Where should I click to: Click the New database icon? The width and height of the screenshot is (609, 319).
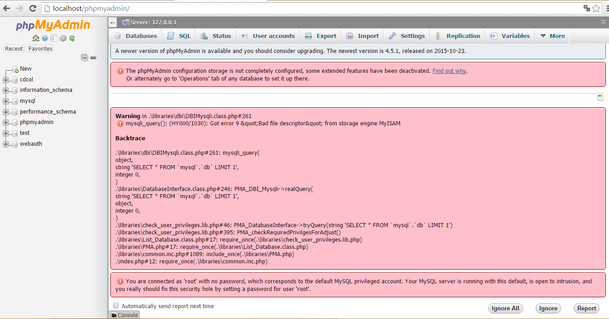point(15,69)
